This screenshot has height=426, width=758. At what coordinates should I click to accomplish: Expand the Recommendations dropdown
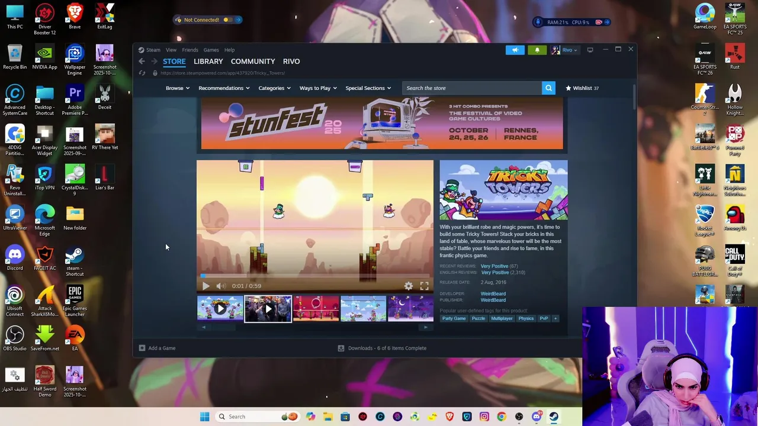224,88
